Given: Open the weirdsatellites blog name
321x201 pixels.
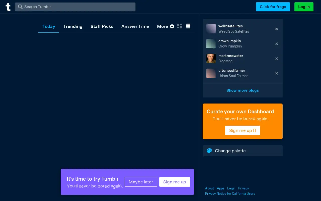Looking at the screenshot, I should click(230, 26).
